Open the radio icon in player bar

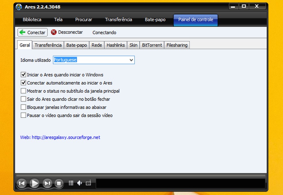(88, 183)
